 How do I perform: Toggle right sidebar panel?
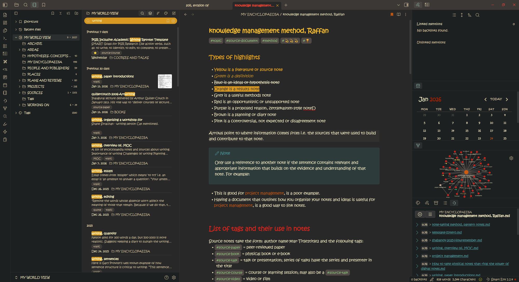coord(406,5)
